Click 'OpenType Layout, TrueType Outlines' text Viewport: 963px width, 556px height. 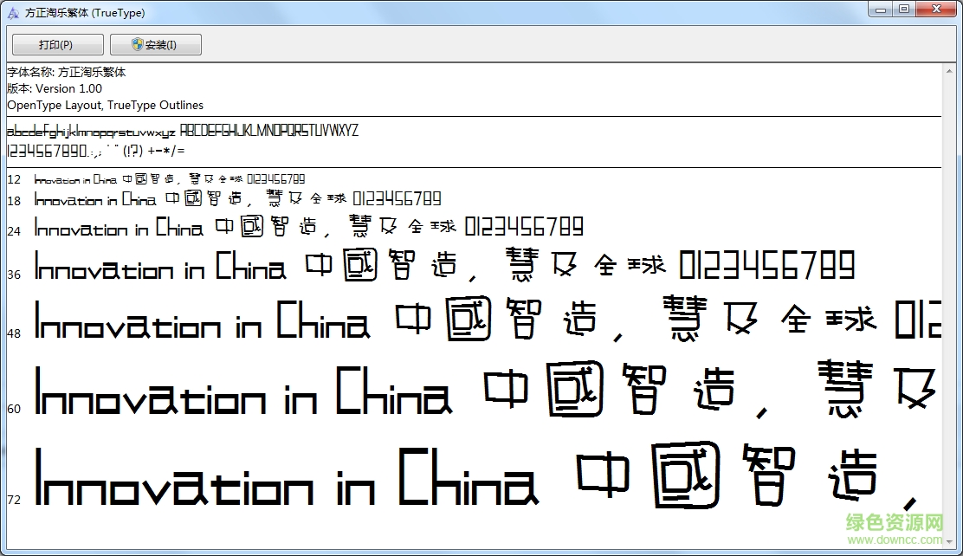105,105
